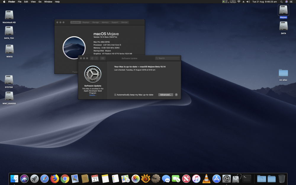
Task: Open Messages speech bubble icon in Dock
Action: coord(166,178)
